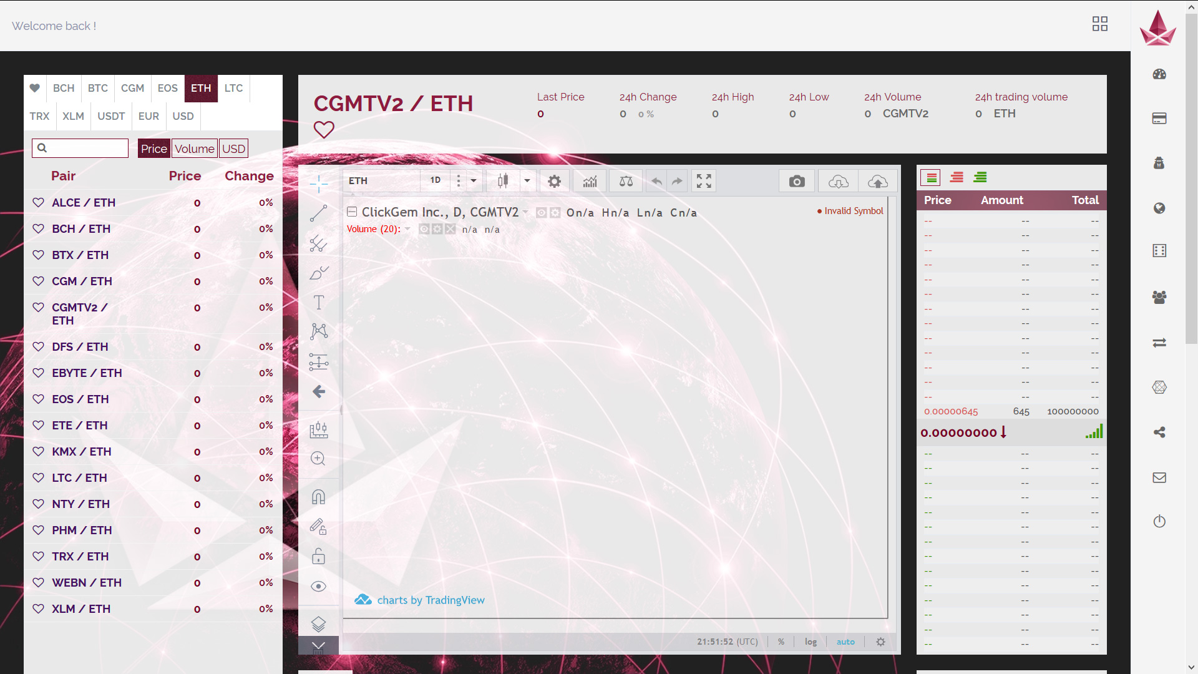Load chart layout from cloud
Image resolution: width=1198 pixels, height=674 pixels.
839,182
